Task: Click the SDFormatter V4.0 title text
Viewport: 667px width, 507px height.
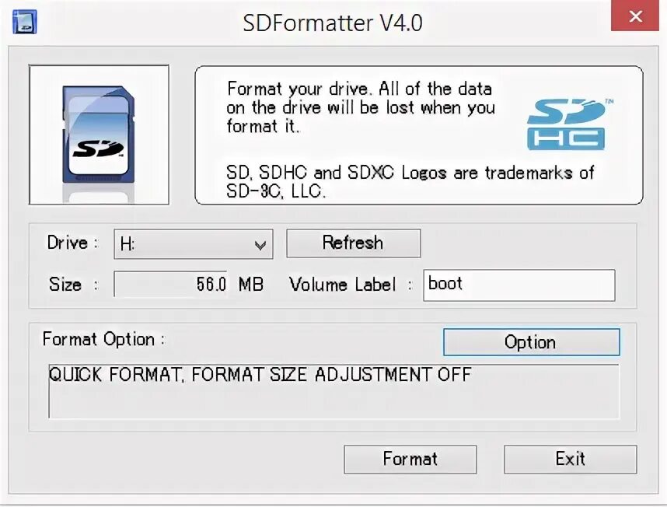Action: (333, 23)
